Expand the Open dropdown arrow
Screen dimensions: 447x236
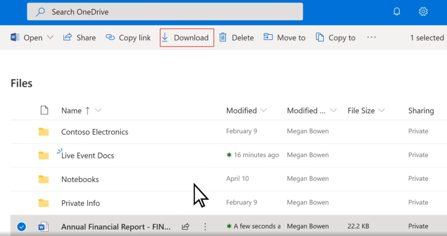coord(50,38)
